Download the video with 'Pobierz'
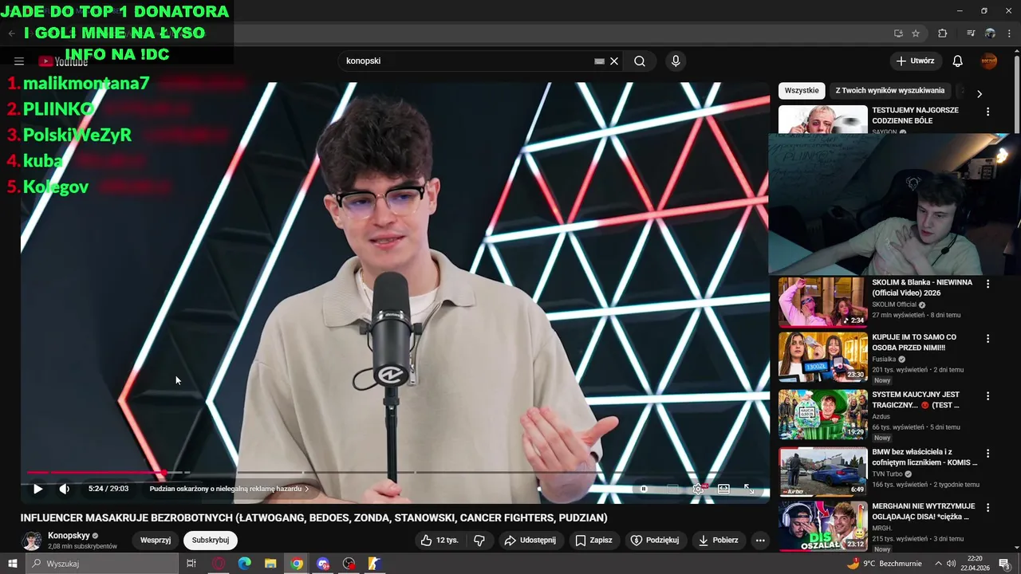The image size is (1021, 574). [719, 541]
